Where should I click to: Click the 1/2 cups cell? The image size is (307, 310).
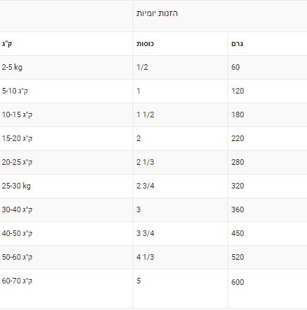(x=180, y=68)
